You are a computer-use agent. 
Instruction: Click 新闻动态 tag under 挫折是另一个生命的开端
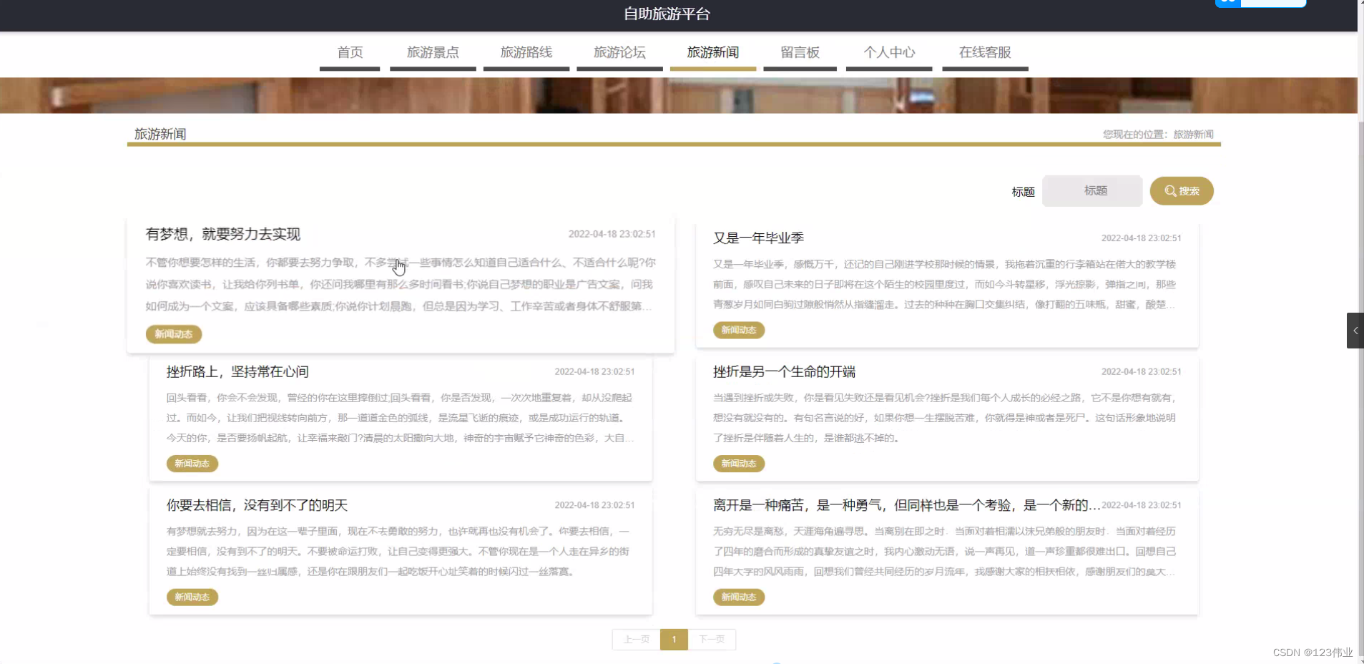point(738,464)
